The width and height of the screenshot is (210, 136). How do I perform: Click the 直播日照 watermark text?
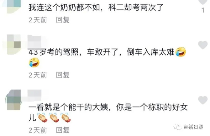point(193,127)
